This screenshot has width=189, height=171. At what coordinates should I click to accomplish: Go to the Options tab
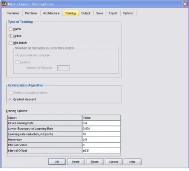pos(128,13)
